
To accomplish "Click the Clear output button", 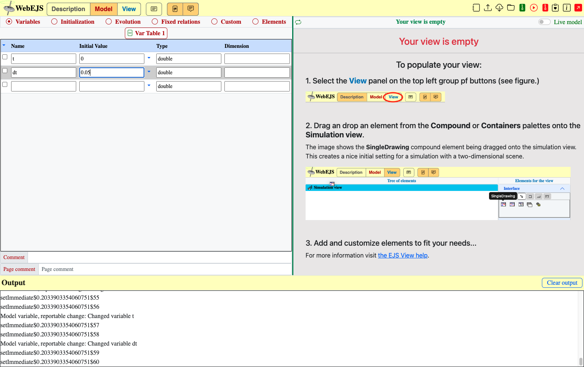I will click(x=562, y=283).
